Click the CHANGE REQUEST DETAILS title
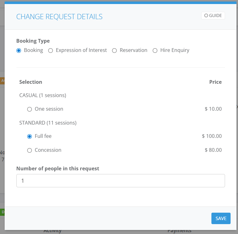 [59, 17]
